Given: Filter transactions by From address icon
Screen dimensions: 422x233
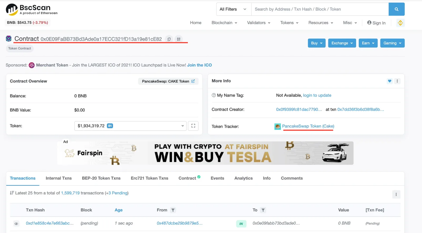Looking at the screenshot, I should point(173,210).
